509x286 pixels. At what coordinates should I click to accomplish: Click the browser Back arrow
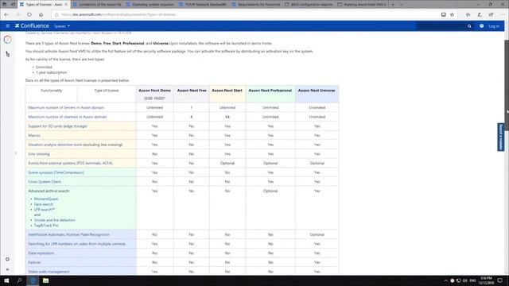coord(6,14)
